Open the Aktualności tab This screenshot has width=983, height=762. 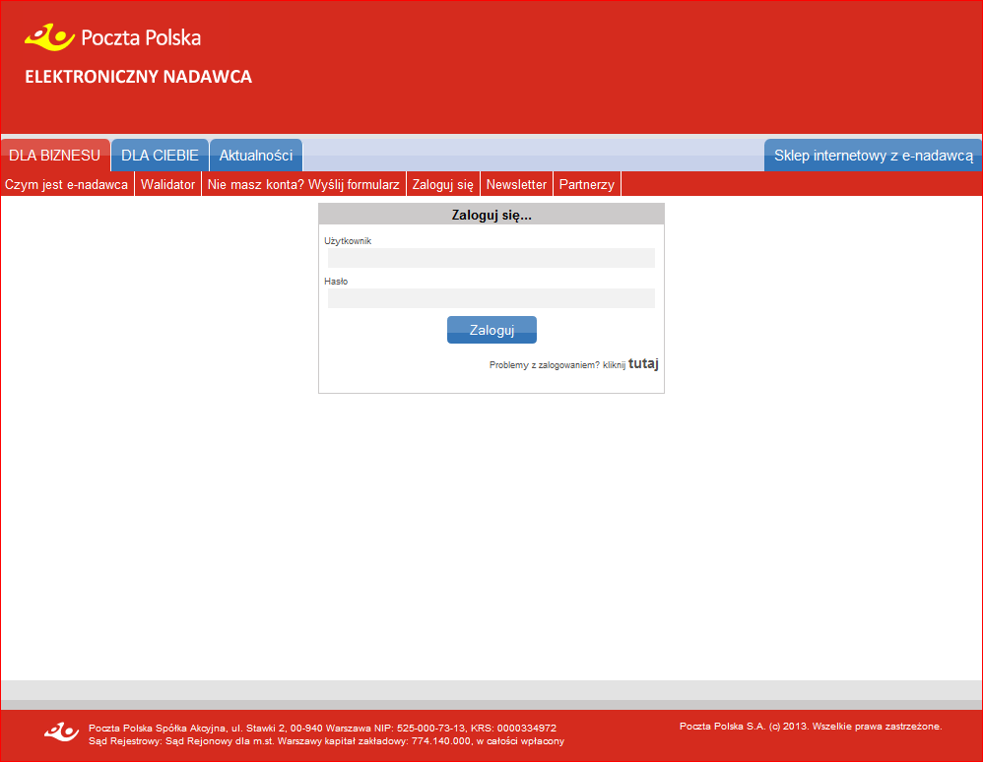click(256, 156)
